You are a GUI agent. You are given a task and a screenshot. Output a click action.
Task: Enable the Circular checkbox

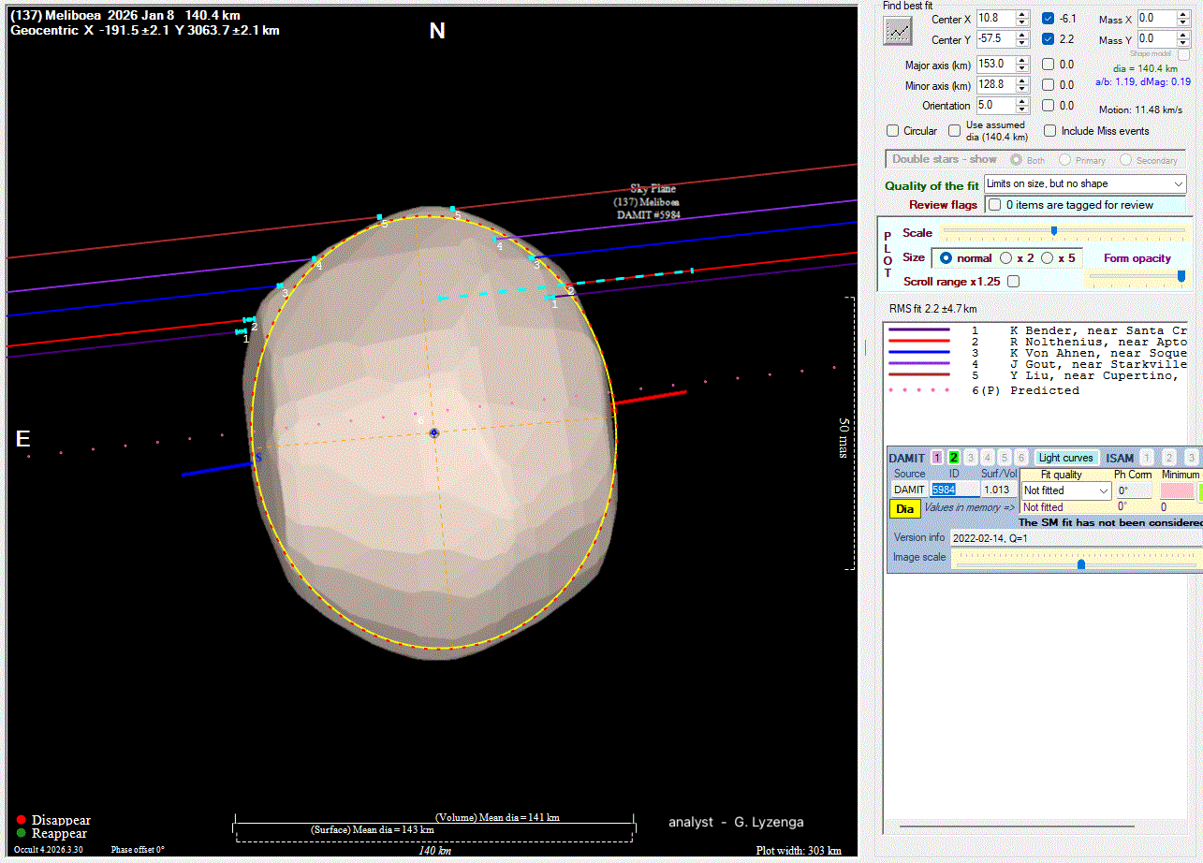click(893, 131)
